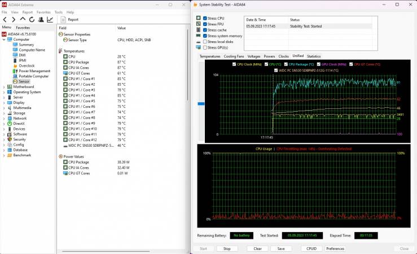Click the Stress FPU icon
Viewport: 417px width, 254px height.
pos(199,24)
